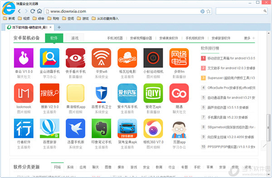Switch to the games tab

click(x=75, y=38)
